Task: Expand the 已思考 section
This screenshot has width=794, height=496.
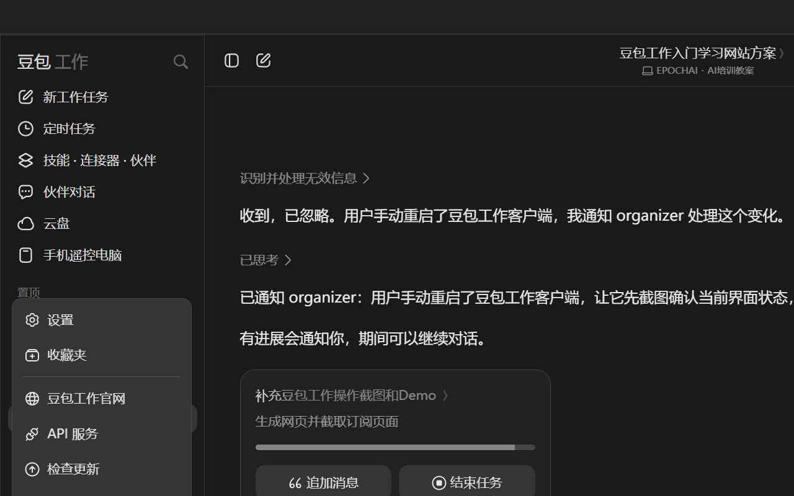Action: [265, 260]
